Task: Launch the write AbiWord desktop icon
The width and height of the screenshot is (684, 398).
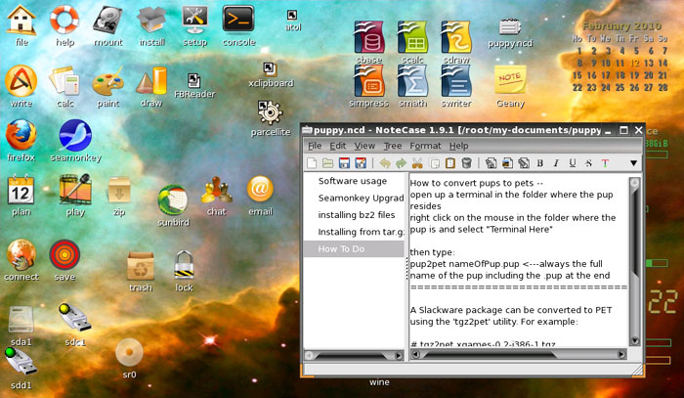Action: pyautogui.click(x=21, y=86)
